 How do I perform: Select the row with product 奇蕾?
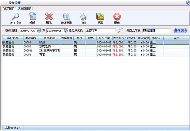point(45,55)
